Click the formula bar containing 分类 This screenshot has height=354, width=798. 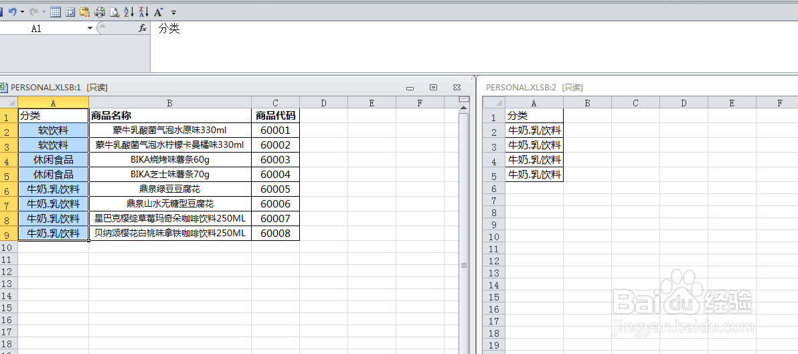click(x=473, y=47)
